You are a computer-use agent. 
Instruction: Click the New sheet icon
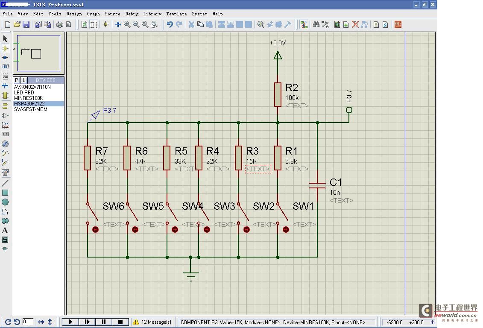tap(346, 24)
